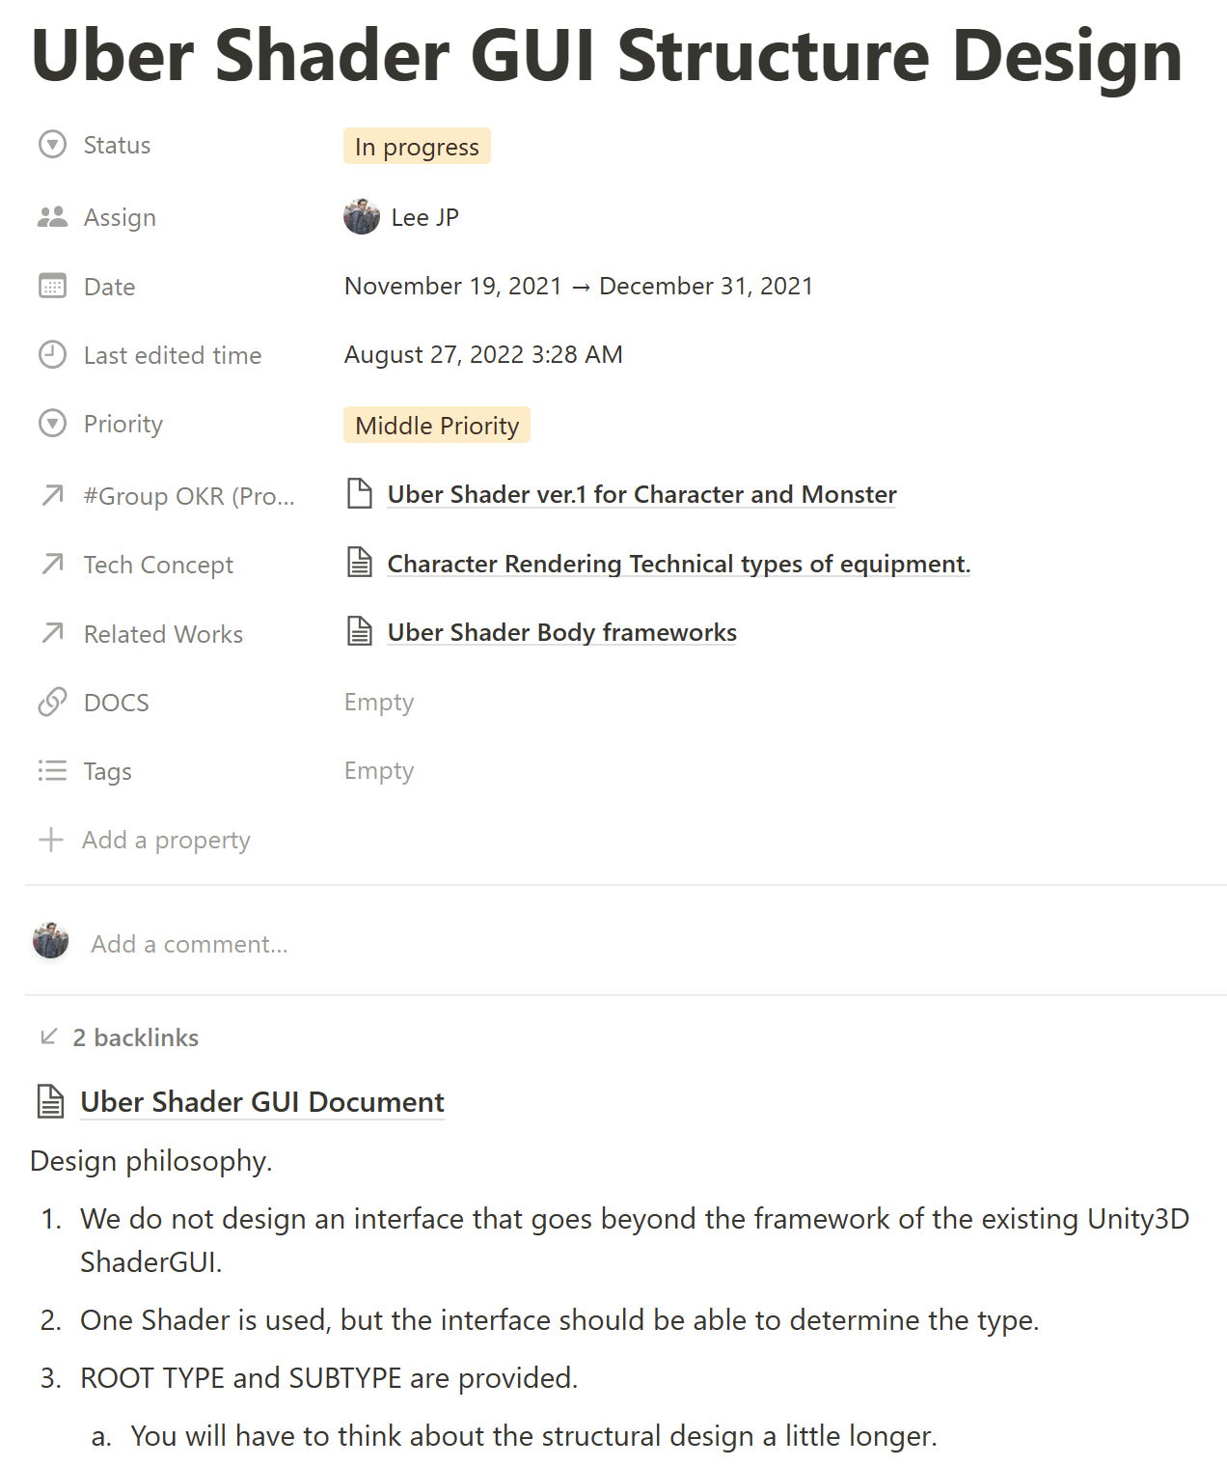The height and width of the screenshot is (1466, 1227).
Task: Open the Uber Shader GUI Document link
Action: coord(261,1101)
